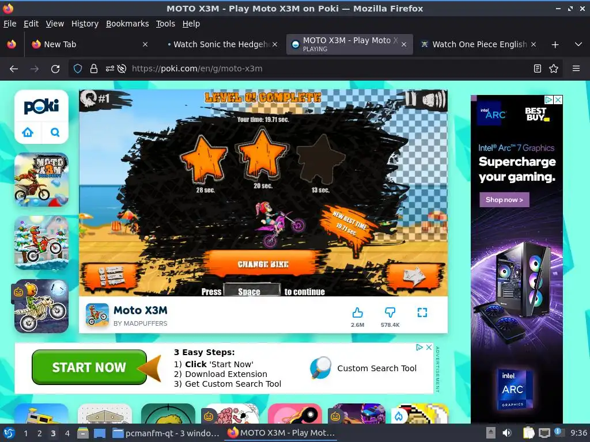The image size is (590, 442).
Task: Mute the game sound speaker icon
Action: pyautogui.click(x=433, y=100)
